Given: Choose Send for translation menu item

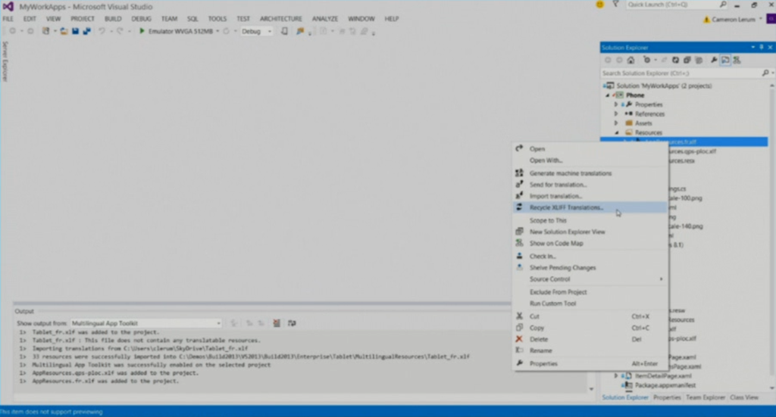Looking at the screenshot, I should point(590,185).
